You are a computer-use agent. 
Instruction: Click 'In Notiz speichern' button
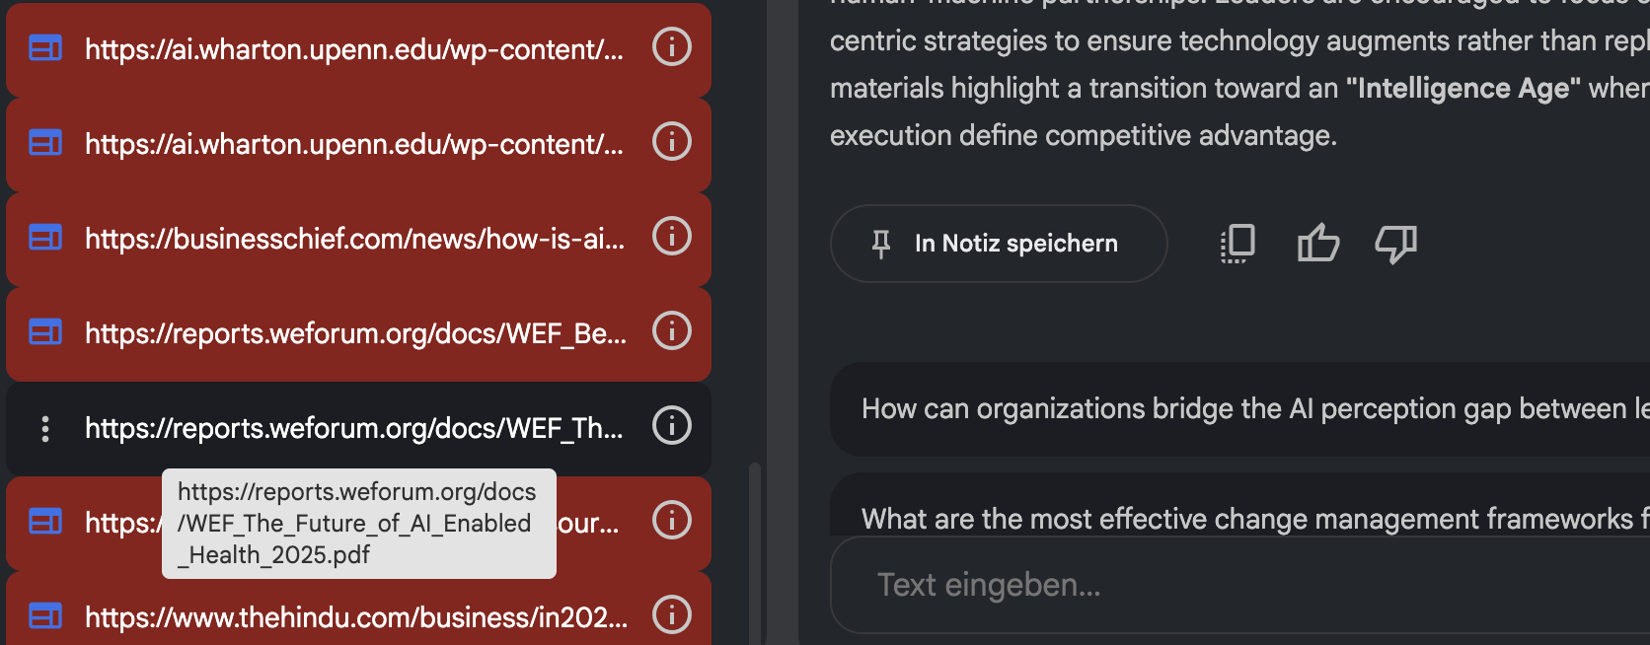(999, 244)
